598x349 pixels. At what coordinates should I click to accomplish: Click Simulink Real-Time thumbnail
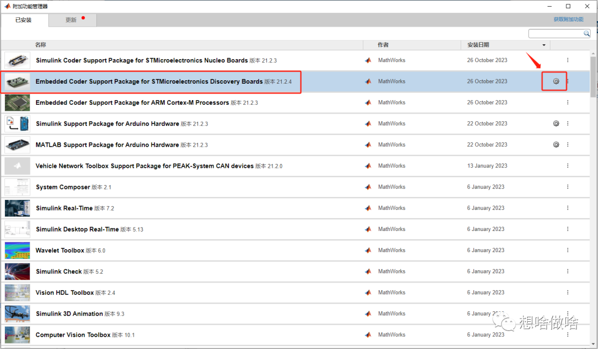[x=18, y=208]
